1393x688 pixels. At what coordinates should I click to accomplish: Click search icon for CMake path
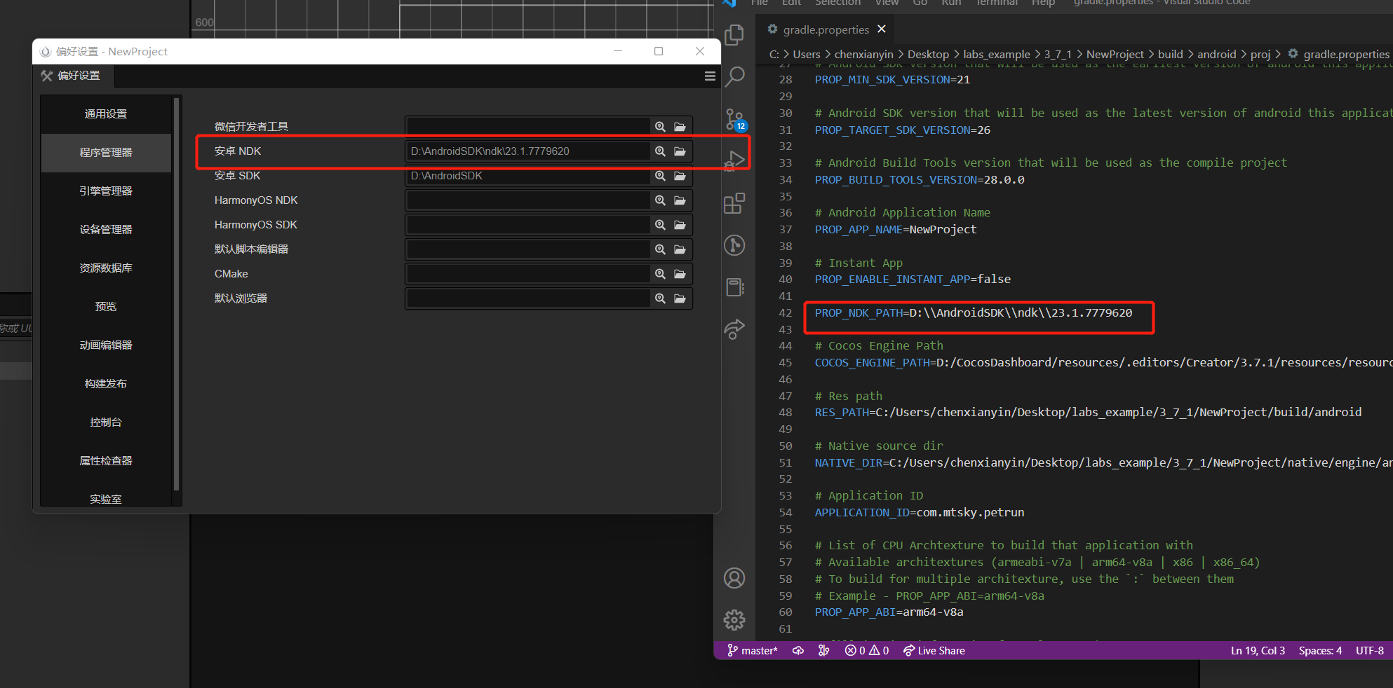(x=660, y=274)
